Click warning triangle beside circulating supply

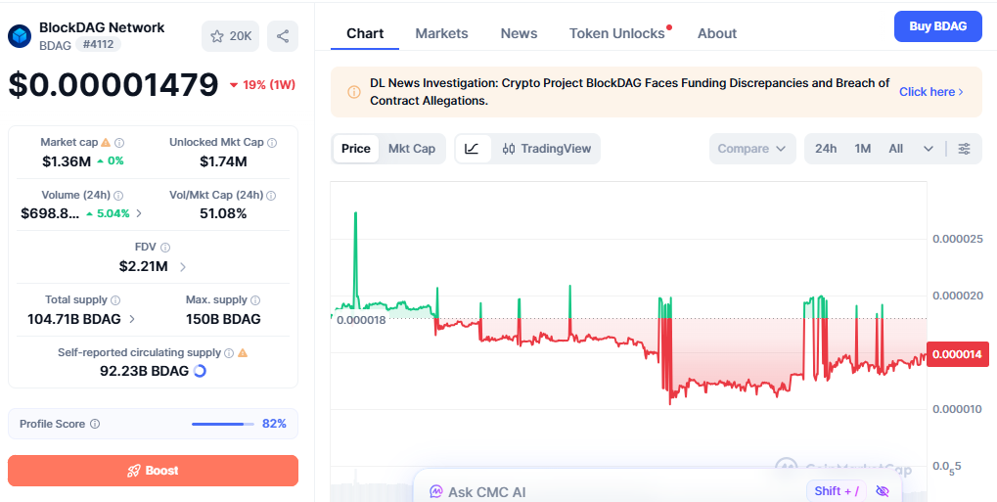(x=243, y=352)
